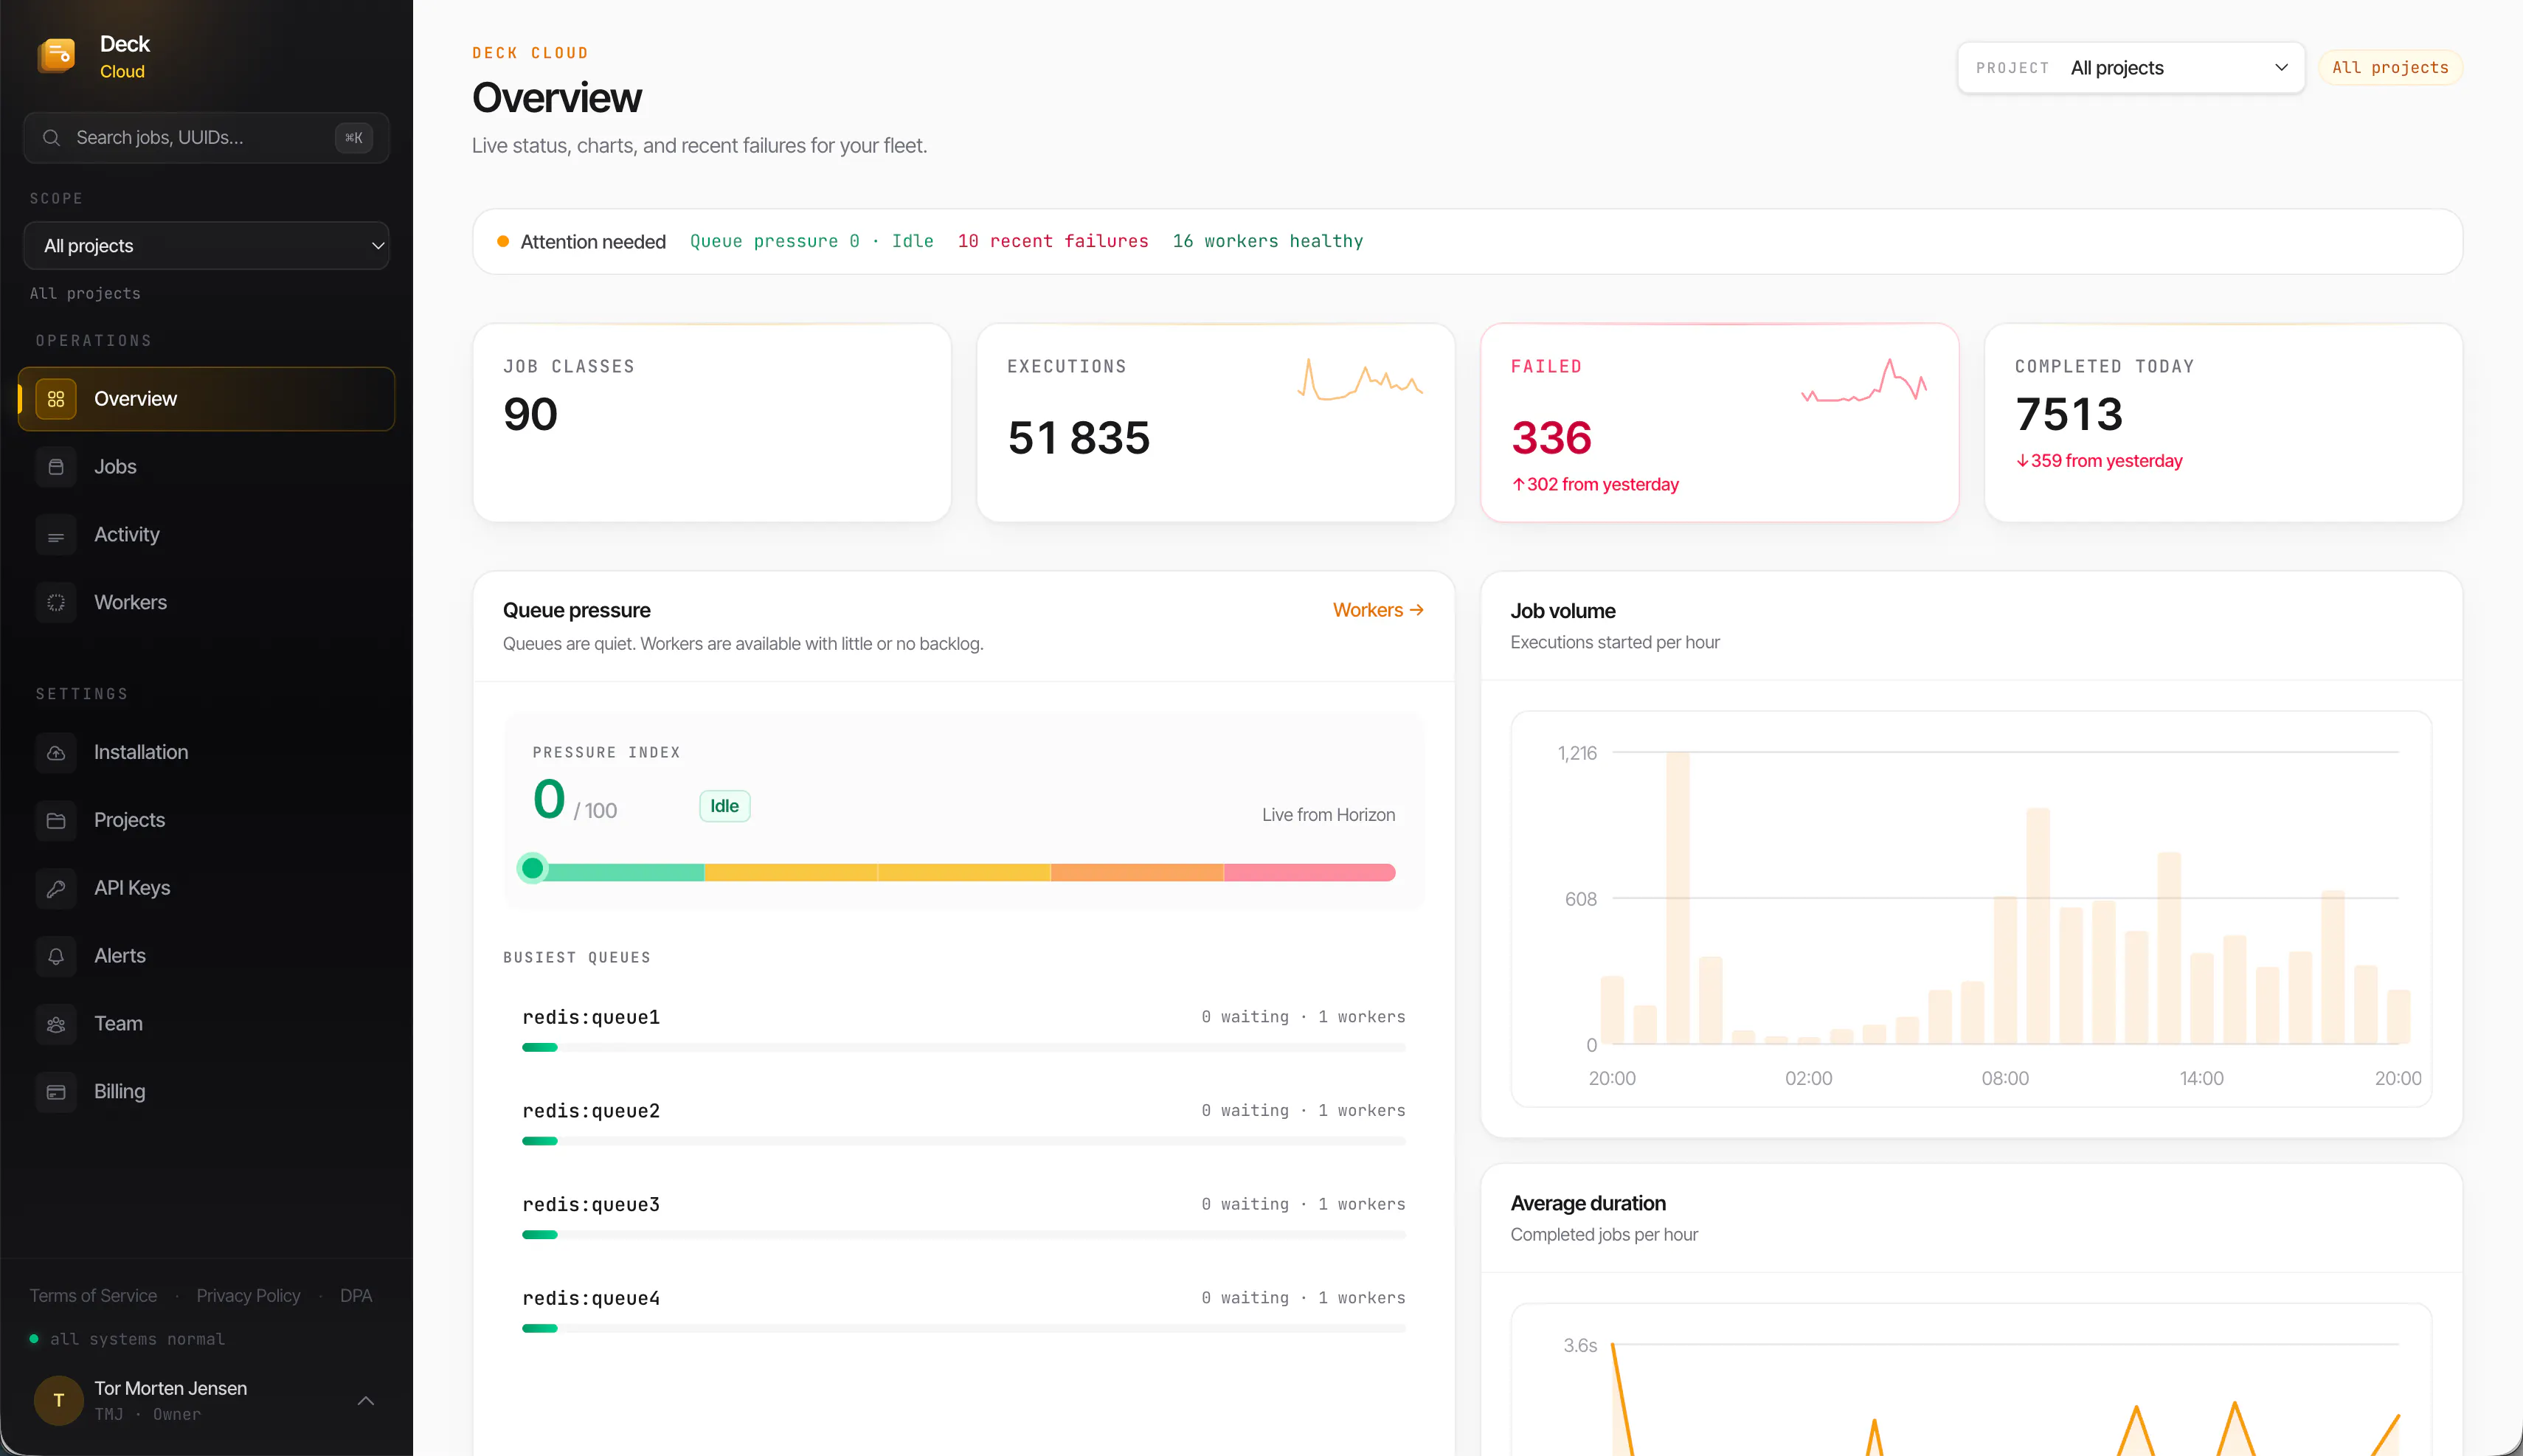Screen dimensions: 2523x1456
Task: Click Queue pressure 0 · Idle status
Action: pyautogui.click(x=812, y=241)
